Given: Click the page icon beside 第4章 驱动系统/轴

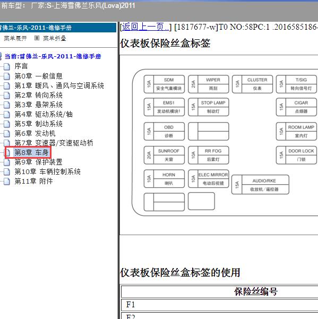Looking at the screenshot, I should [7, 114].
